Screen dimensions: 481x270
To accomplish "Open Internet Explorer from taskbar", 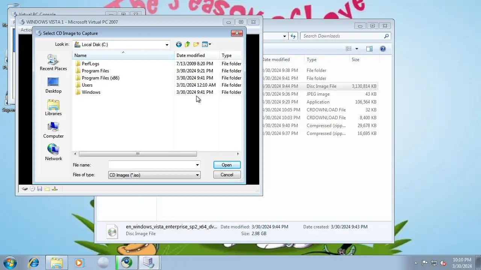I will pyautogui.click(x=34, y=263).
